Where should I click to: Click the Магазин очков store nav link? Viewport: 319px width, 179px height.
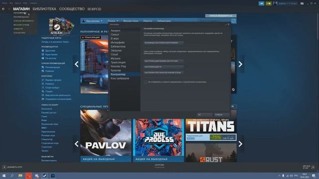pos(131,21)
